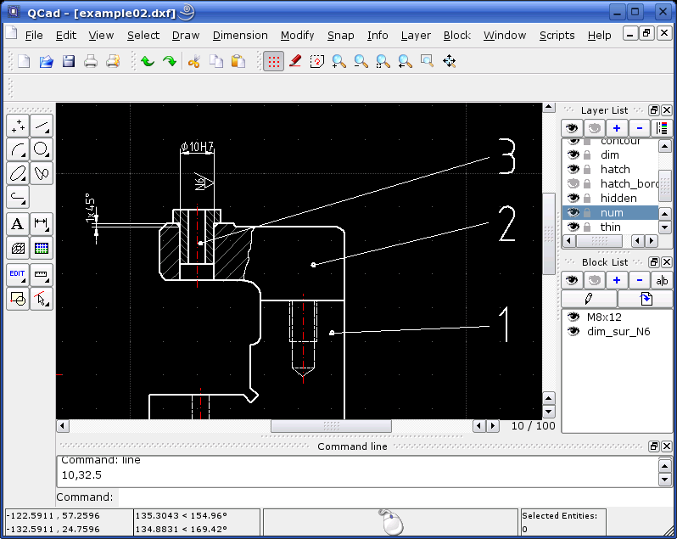Image resolution: width=677 pixels, height=539 pixels.
Task: Toggle draft mode in toolbar
Action: (295, 61)
